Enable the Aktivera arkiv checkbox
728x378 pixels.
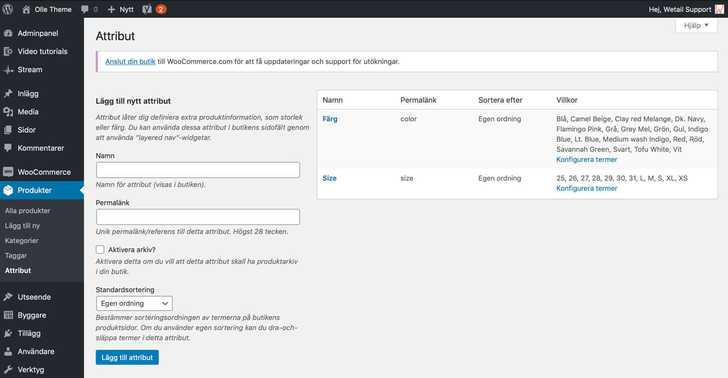100,250
